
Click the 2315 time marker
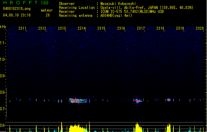[101, 28]
